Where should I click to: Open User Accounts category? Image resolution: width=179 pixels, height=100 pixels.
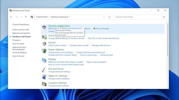coord(18,44)
